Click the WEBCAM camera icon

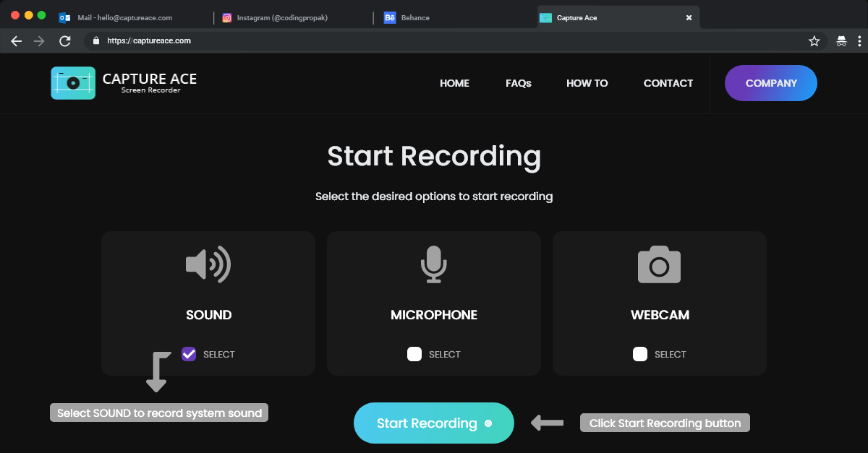[x=659, y=264]
